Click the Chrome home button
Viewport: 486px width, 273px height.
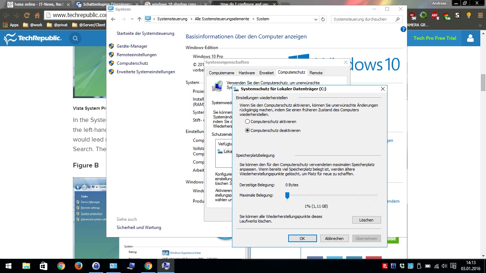[x=37, y=15]
